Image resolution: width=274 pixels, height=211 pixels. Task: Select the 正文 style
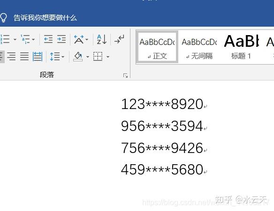coord(157,47)
